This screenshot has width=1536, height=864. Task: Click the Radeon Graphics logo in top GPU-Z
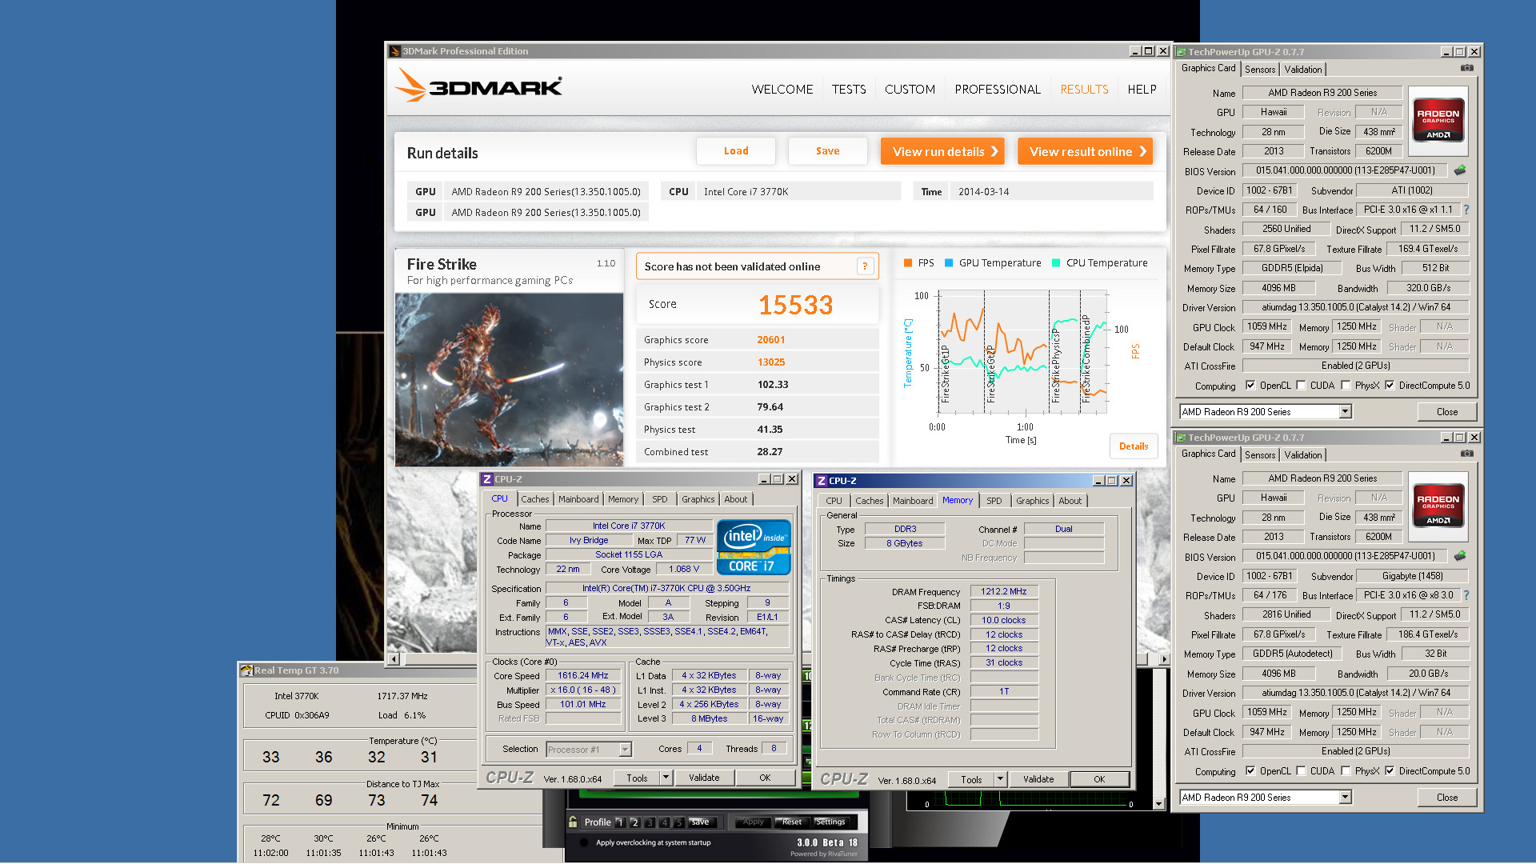(x=1438, y=120)
